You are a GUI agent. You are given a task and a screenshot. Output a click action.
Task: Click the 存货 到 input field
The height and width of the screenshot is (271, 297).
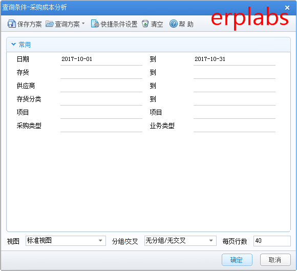coord(235,73)
